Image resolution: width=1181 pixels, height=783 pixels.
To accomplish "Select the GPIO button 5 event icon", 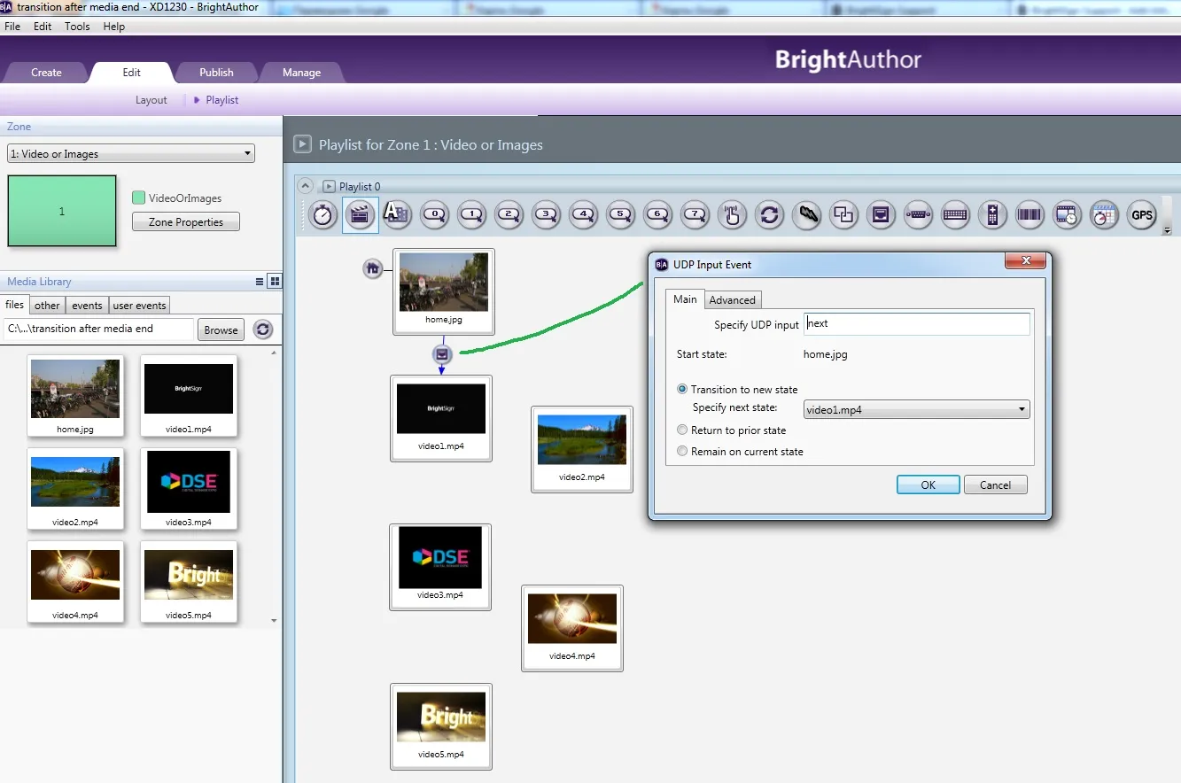I will [620, 214].
